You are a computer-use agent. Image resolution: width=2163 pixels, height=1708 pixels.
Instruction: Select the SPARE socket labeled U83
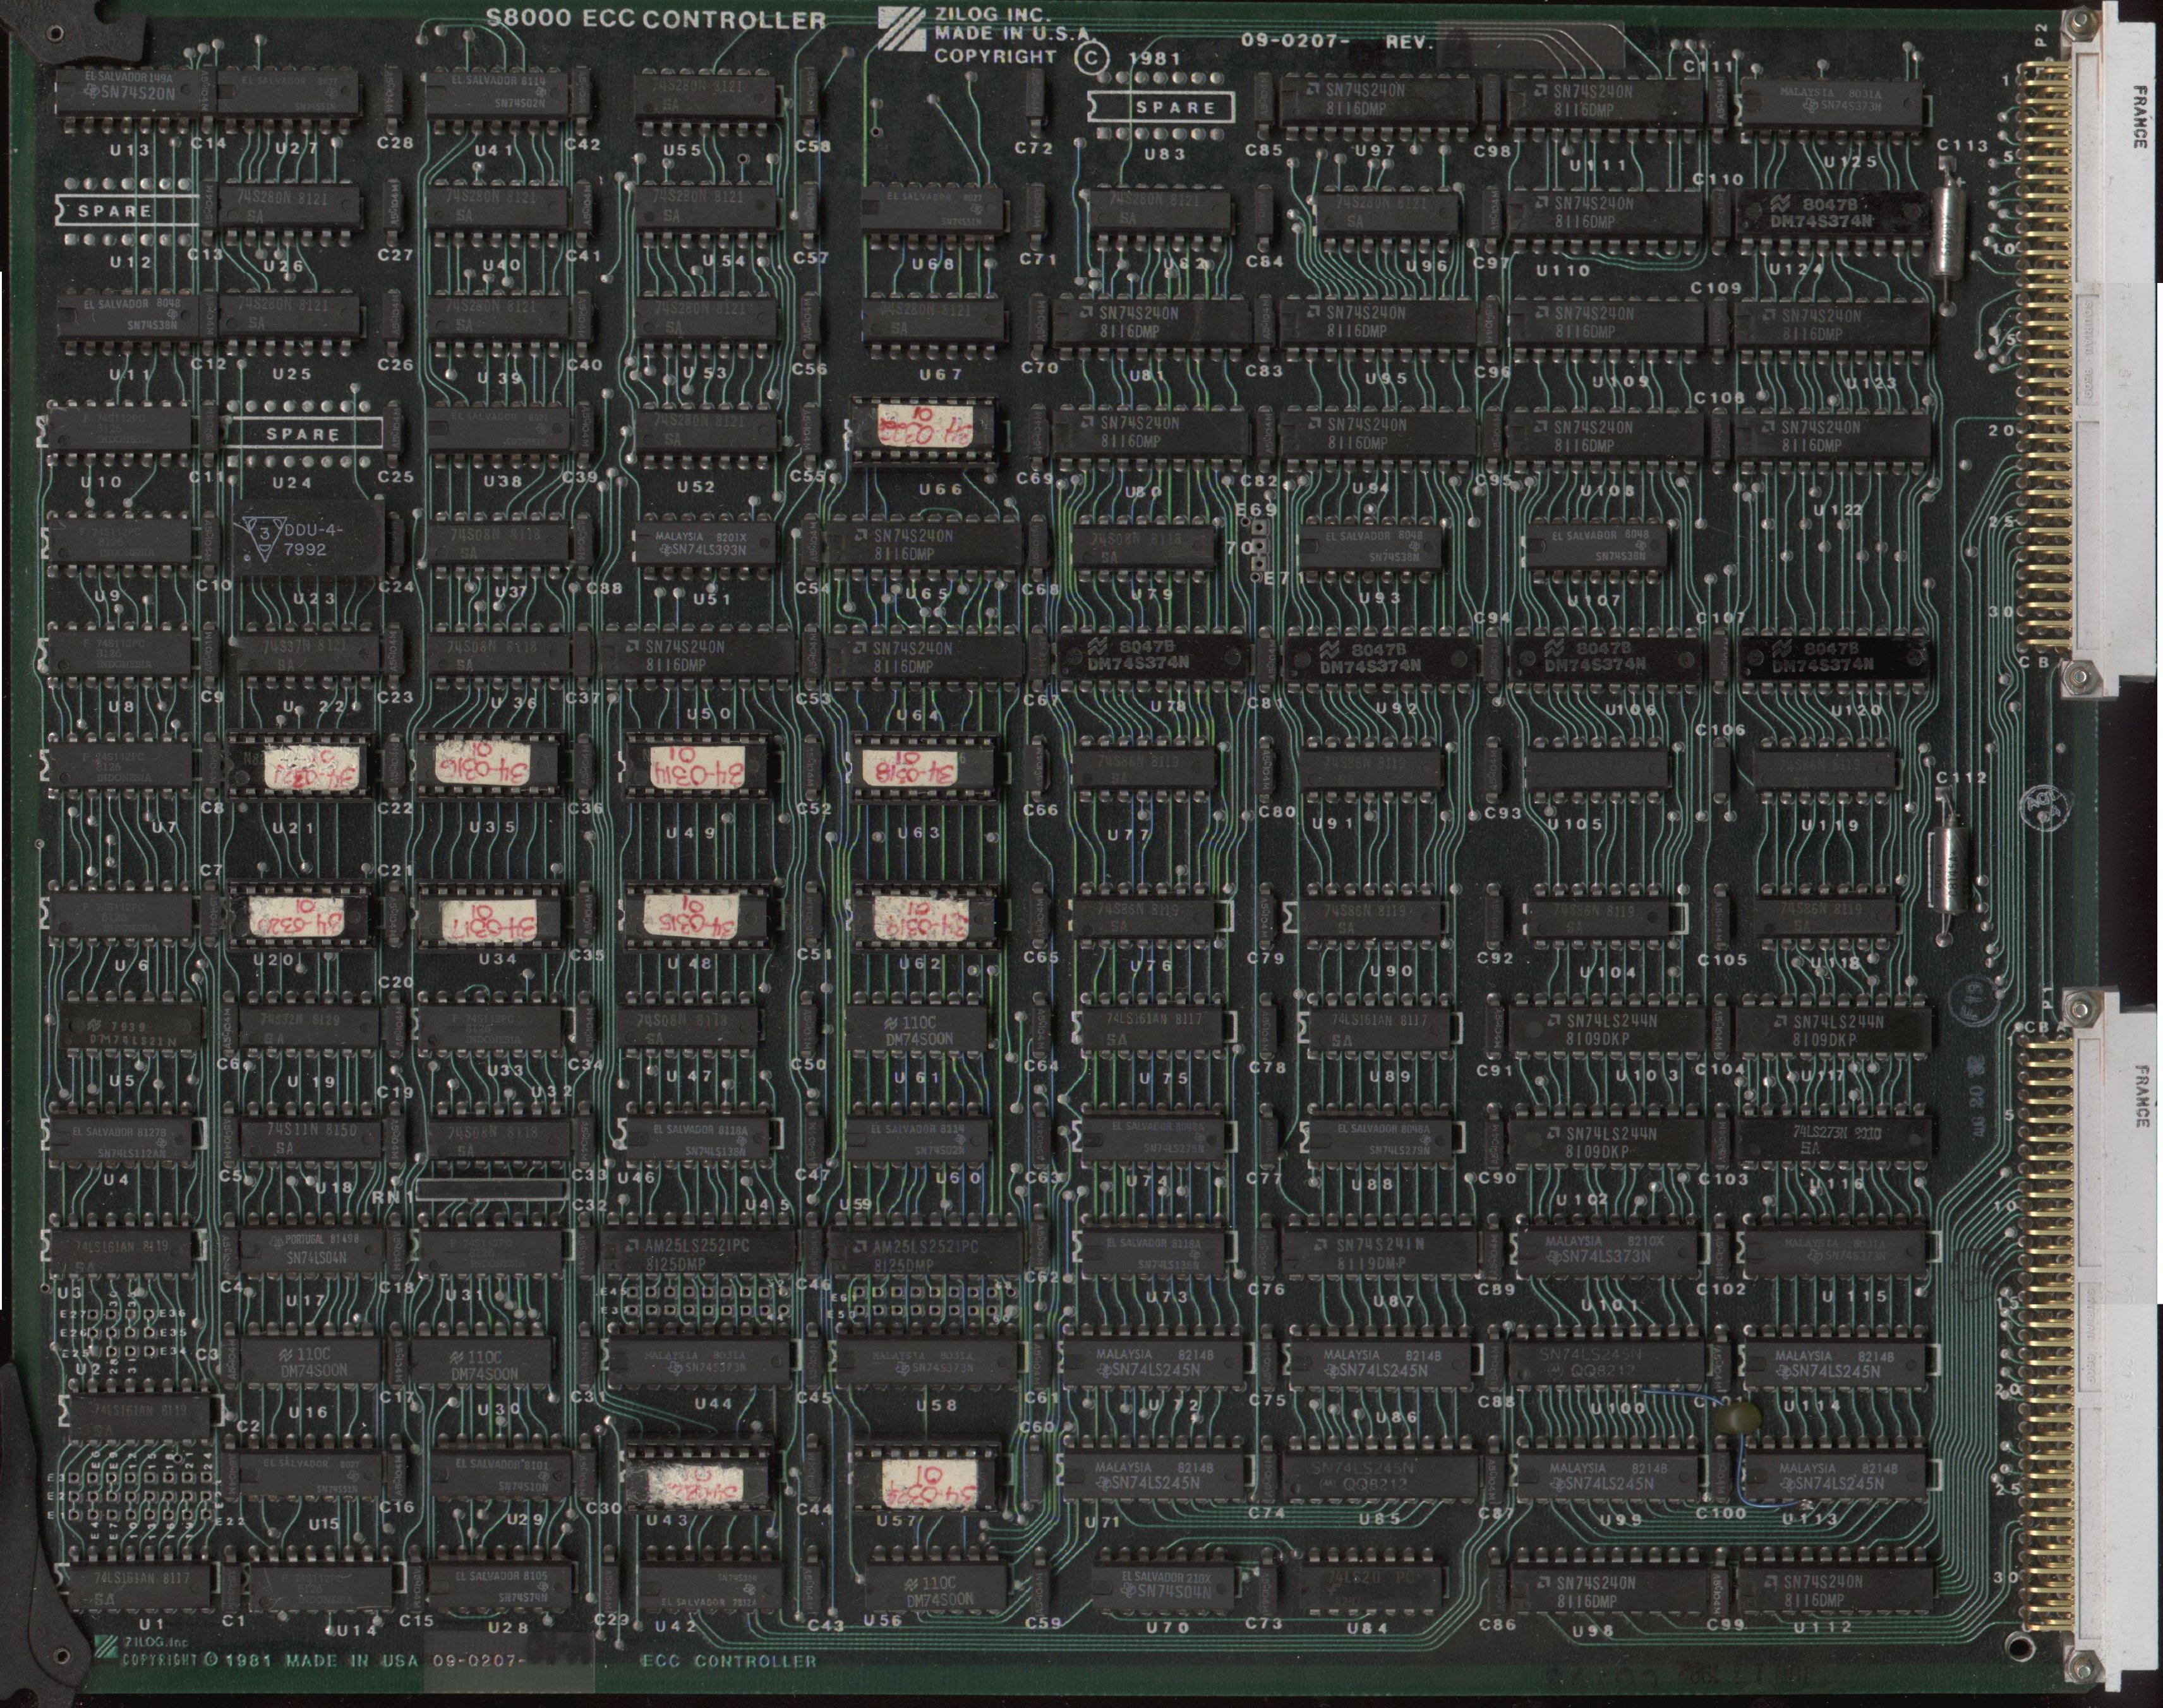pos(1162,107)
